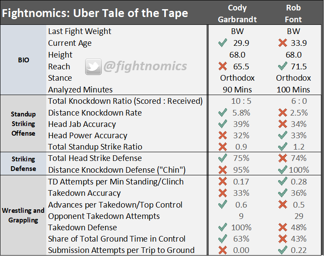Image resolution: width=324 pixels, height=256 pixels.
Task: Click the red X beside Cody's 0.17 TD attempts
Action: click(x=223, y=181)
